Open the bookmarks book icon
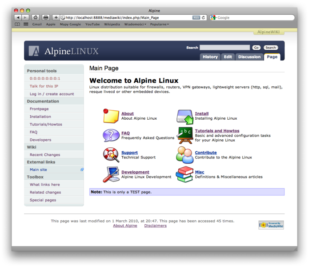This screenshot has height=267, width=309. [x=17, y=24]
